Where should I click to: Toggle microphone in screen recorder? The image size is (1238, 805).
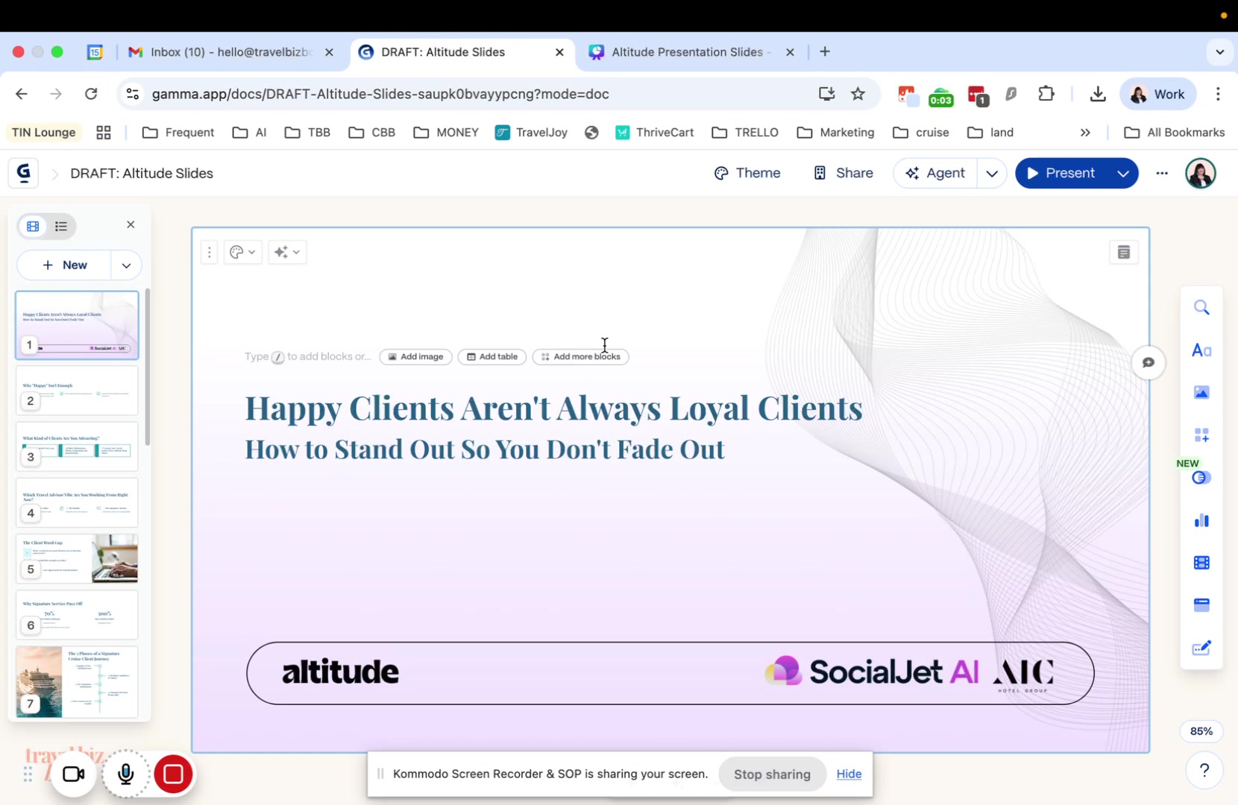125,774
